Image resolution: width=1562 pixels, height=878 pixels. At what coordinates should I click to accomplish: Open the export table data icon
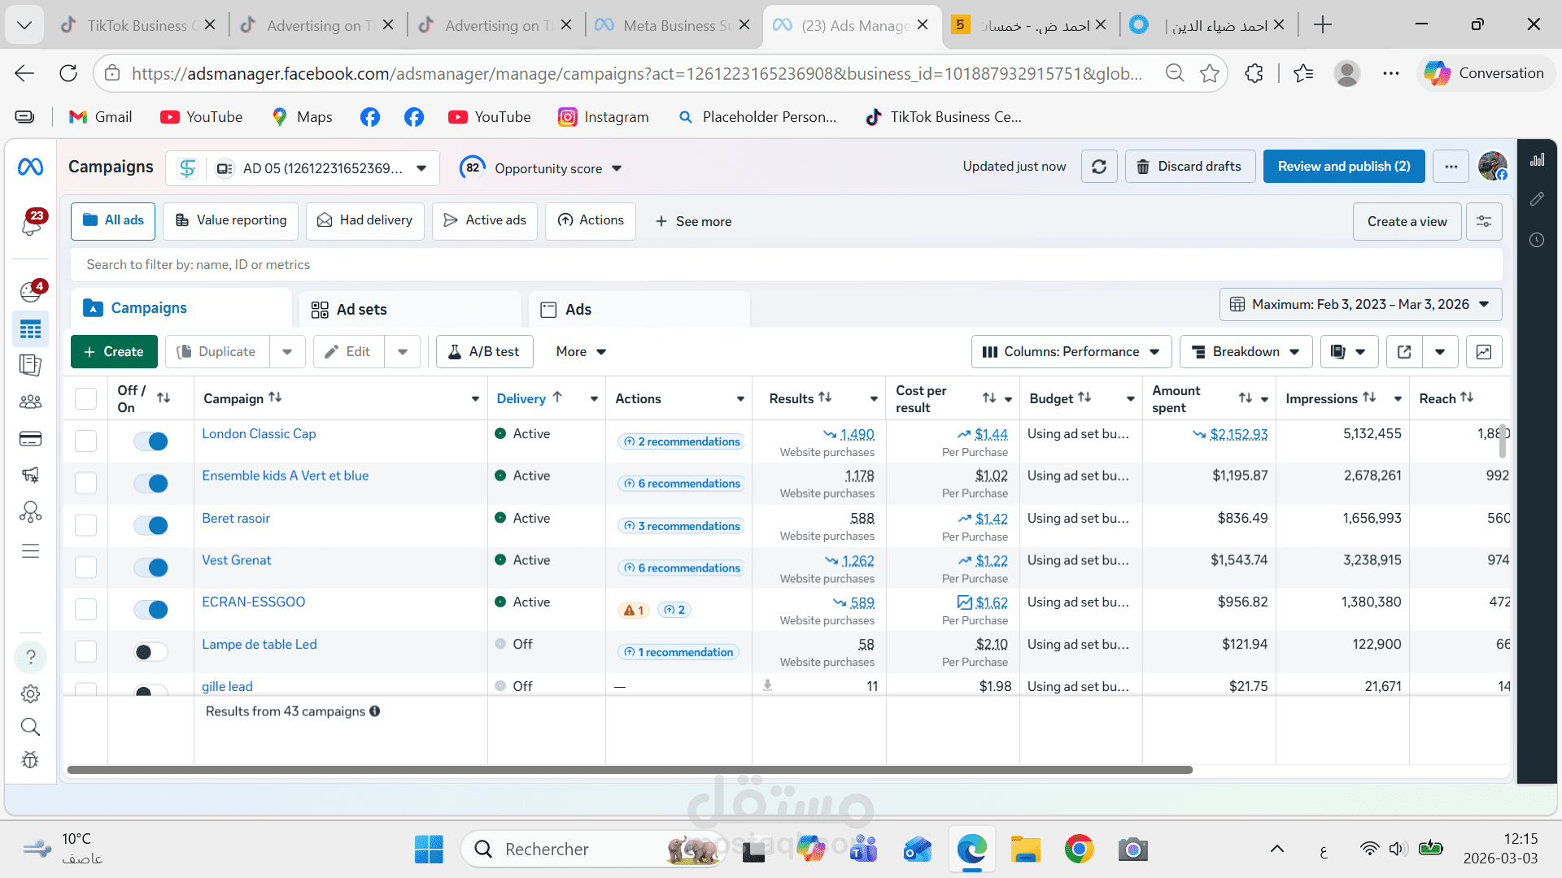click(x=1404, y=352)
